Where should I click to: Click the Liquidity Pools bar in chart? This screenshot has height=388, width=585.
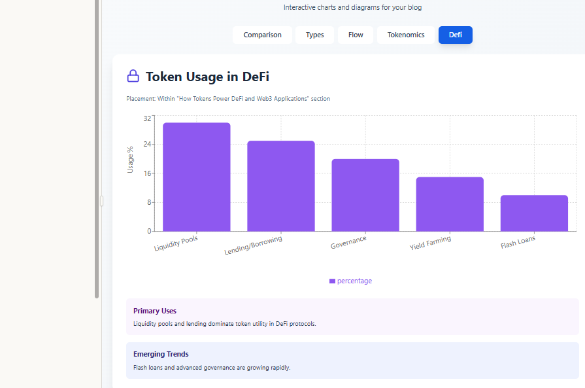(x=196, y=177)
